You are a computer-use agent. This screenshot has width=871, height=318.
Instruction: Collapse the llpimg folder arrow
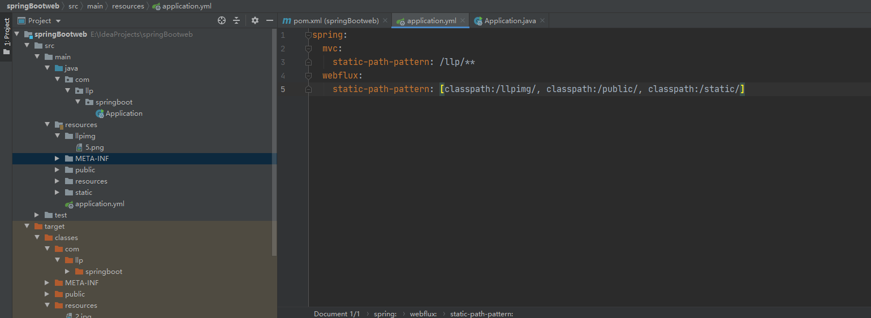click(58, 136)
